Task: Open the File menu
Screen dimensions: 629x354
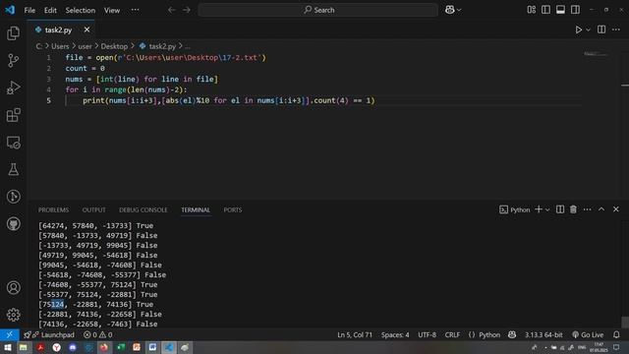Action: point(29,10)
